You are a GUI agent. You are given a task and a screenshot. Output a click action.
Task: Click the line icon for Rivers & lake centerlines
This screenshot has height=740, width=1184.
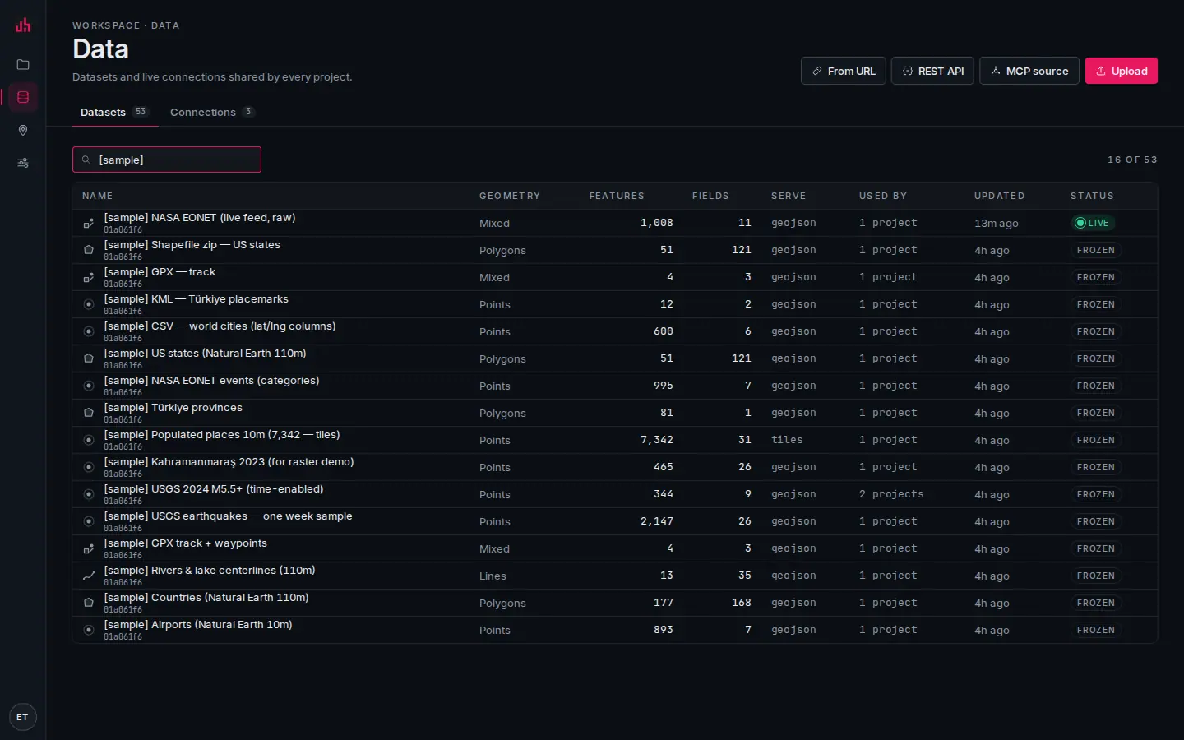[x=89, y=576]
